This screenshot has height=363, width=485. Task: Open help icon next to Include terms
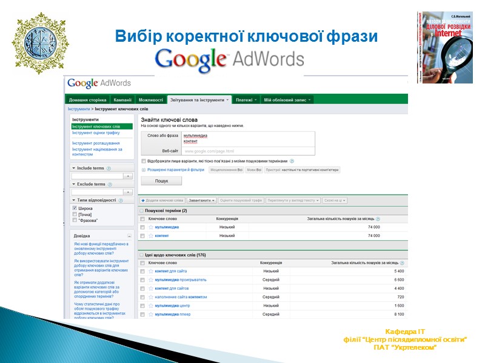pos(109,169)
